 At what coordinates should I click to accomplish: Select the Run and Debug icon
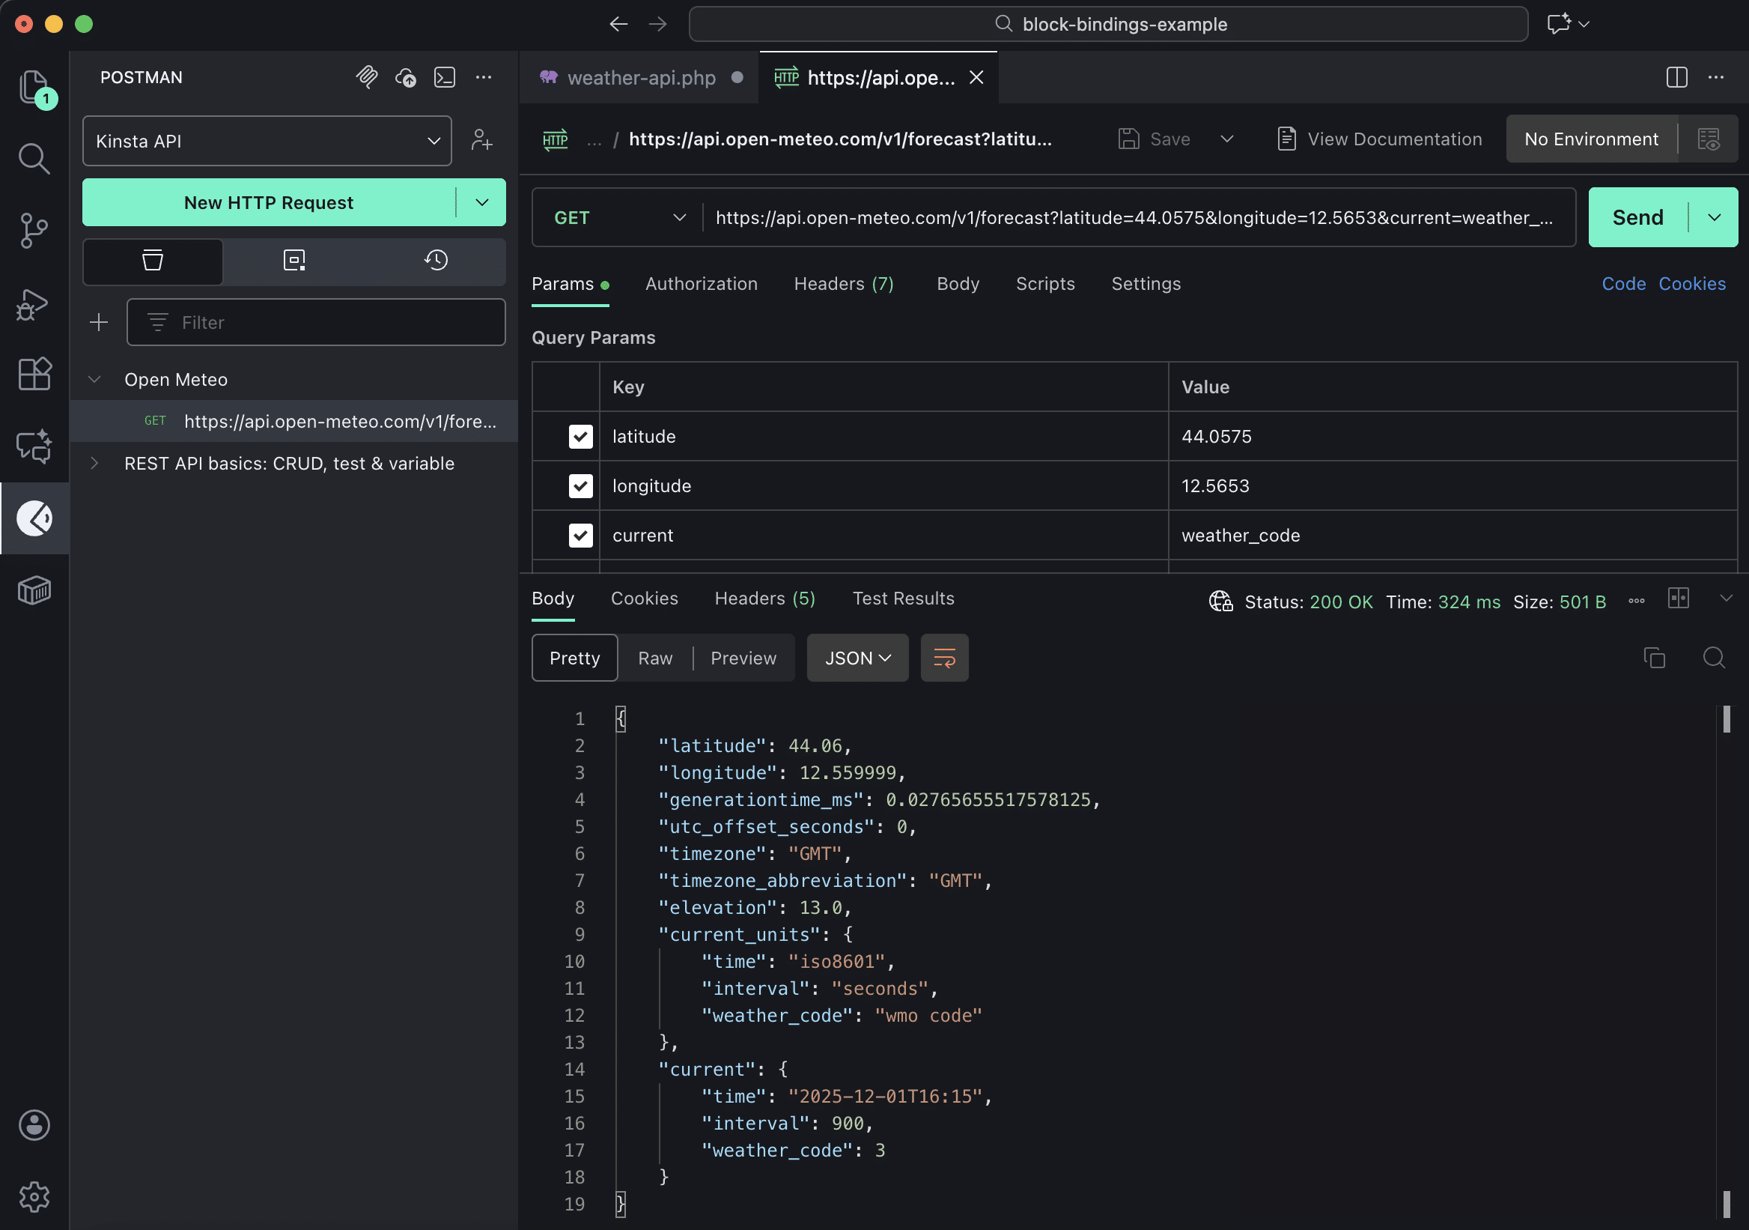[34, 304]
